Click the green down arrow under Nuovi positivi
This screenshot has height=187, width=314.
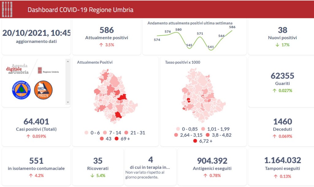pyautogui.click(x=277, y=45)
